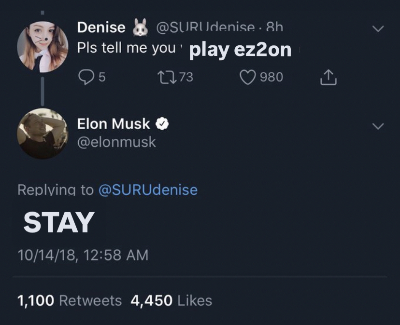View the 4,450 Likes list
400x325 pixels.
(x=171, y=301)
